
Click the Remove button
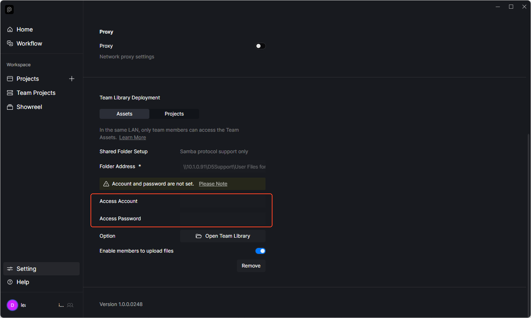tap(251, 266)
